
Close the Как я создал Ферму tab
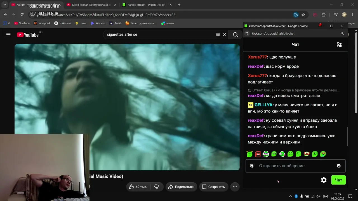pos(115,5)
